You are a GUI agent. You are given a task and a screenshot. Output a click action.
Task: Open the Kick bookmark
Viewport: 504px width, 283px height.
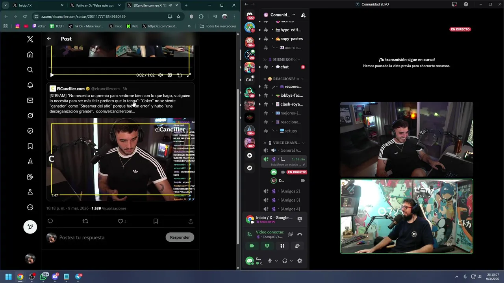point(132,26)
